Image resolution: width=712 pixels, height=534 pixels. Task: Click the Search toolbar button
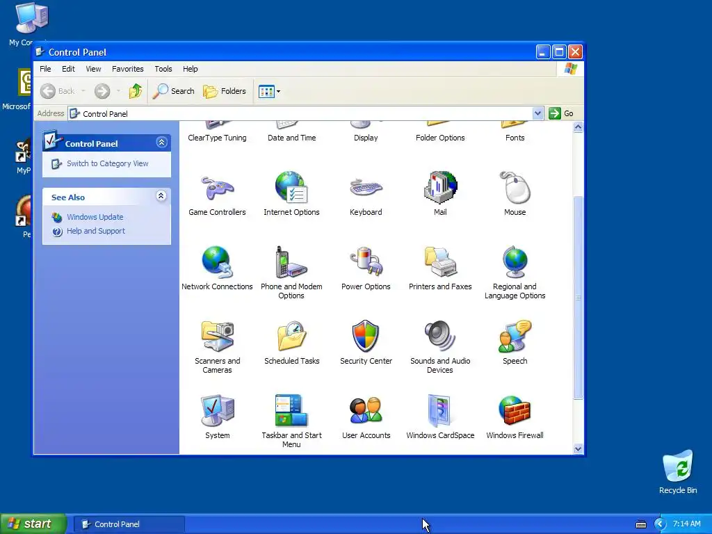coord(173,91)
